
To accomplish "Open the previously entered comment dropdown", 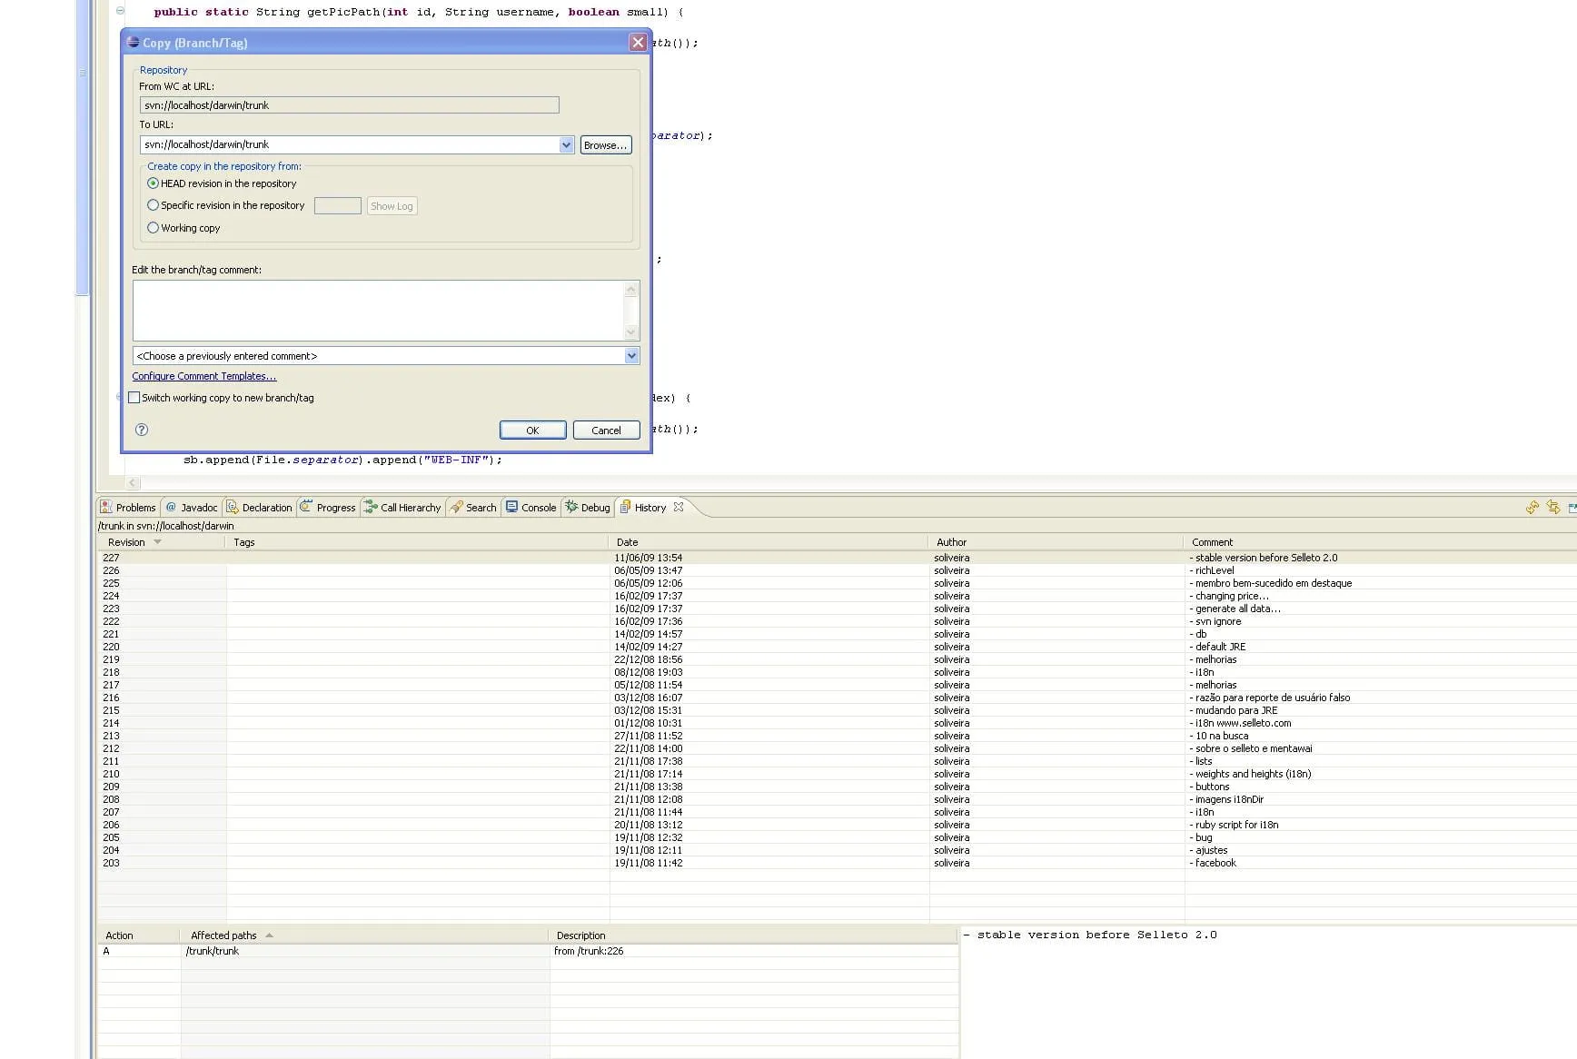I will 631,356.
